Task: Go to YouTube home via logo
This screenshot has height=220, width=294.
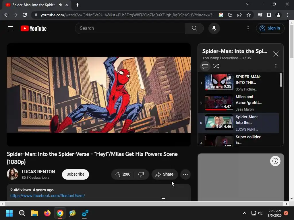Action: 34,28
